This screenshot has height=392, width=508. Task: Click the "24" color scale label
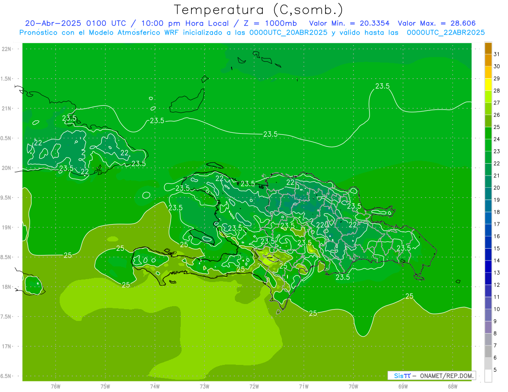coord(497,139)
